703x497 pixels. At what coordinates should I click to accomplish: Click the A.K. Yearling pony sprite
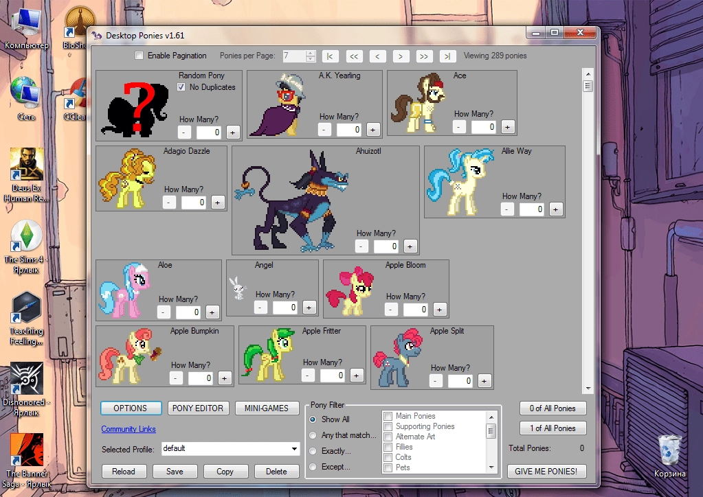point(278,104)
